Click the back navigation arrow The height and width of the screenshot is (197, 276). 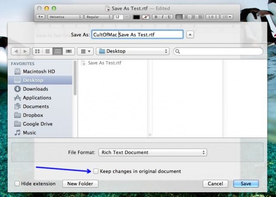click(16, 51)
